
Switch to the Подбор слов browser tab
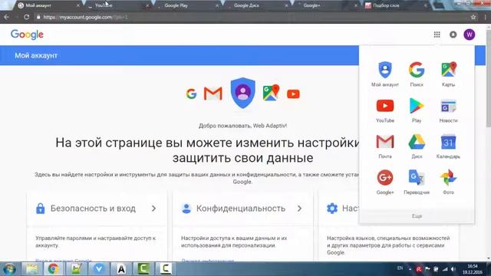coord(396,5)
